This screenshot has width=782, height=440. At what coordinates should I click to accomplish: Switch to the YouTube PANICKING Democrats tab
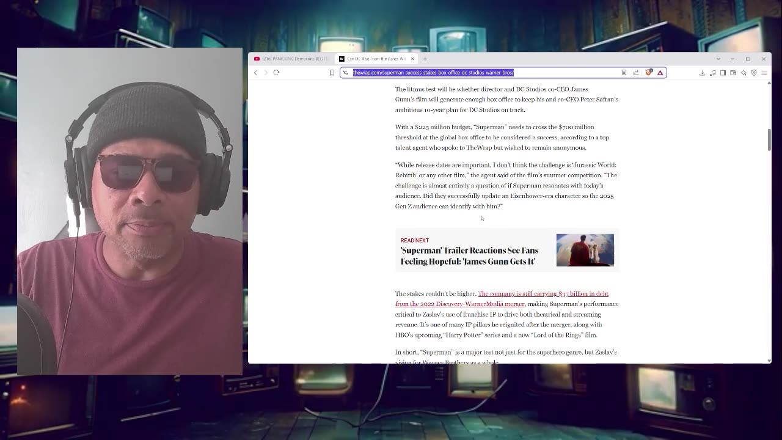[x=292, y=59]
